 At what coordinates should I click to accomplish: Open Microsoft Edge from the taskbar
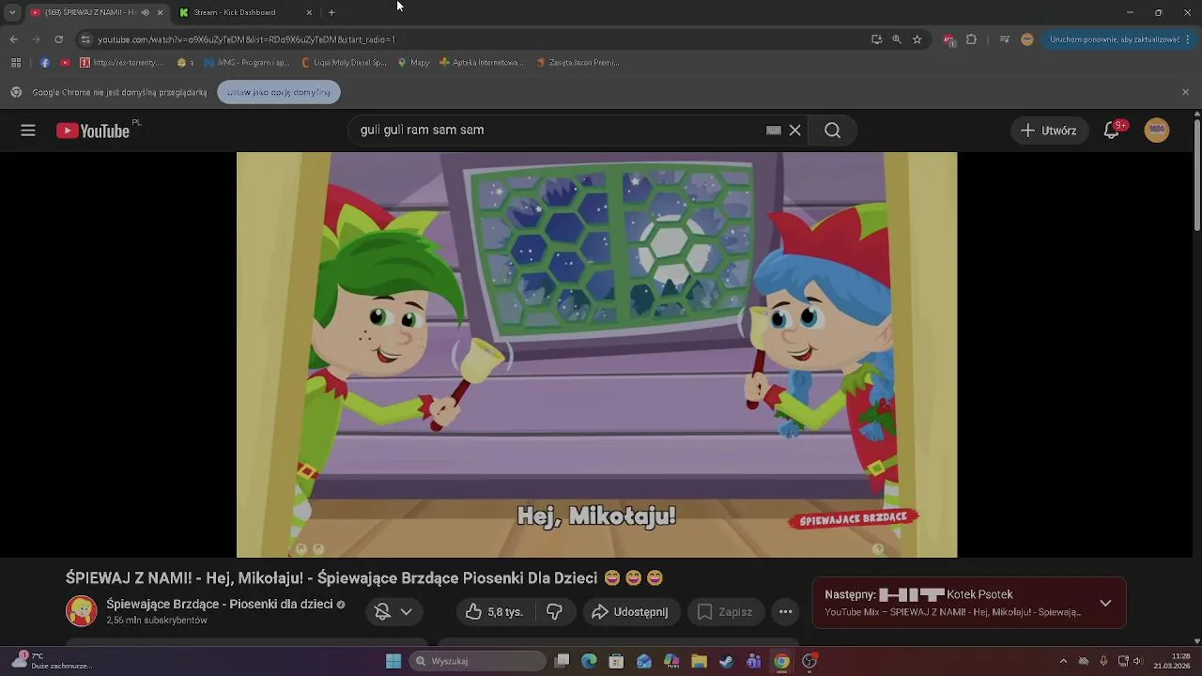coord(589,661)
